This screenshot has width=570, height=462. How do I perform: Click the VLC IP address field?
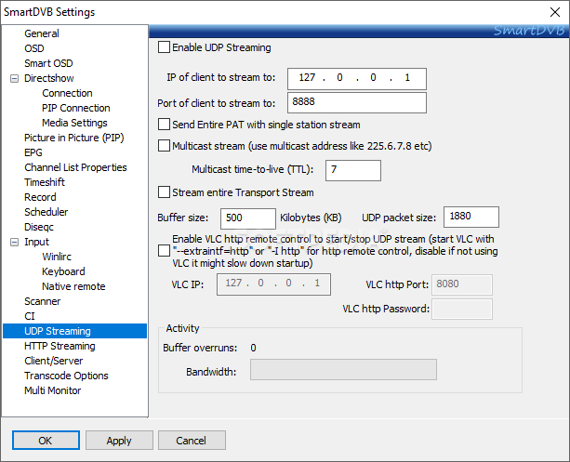click(273, 284)
